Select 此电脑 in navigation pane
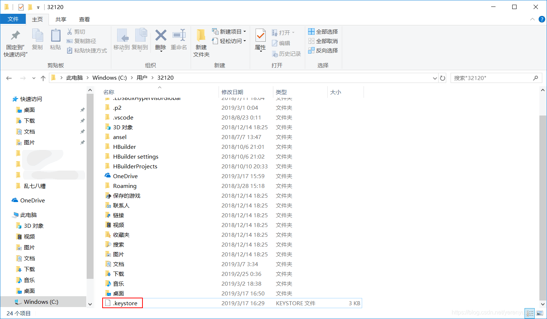This screenshot has width=547, height=319. pos(25,215)
